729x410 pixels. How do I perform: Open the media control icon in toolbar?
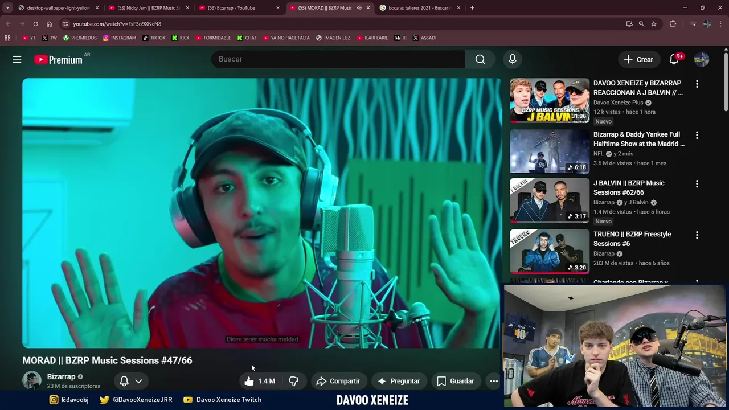[x=693, y=24]
